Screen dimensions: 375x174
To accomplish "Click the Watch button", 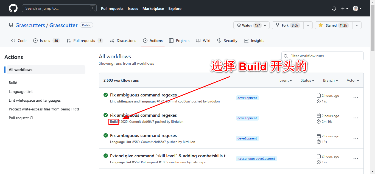I will pyautogui.click(x=244, y=25).
